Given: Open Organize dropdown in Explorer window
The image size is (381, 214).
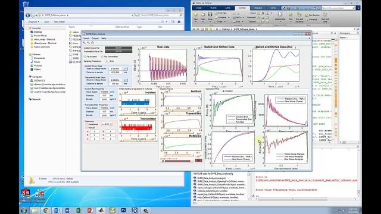Looking at the screenshot, I should pos(33,21).
